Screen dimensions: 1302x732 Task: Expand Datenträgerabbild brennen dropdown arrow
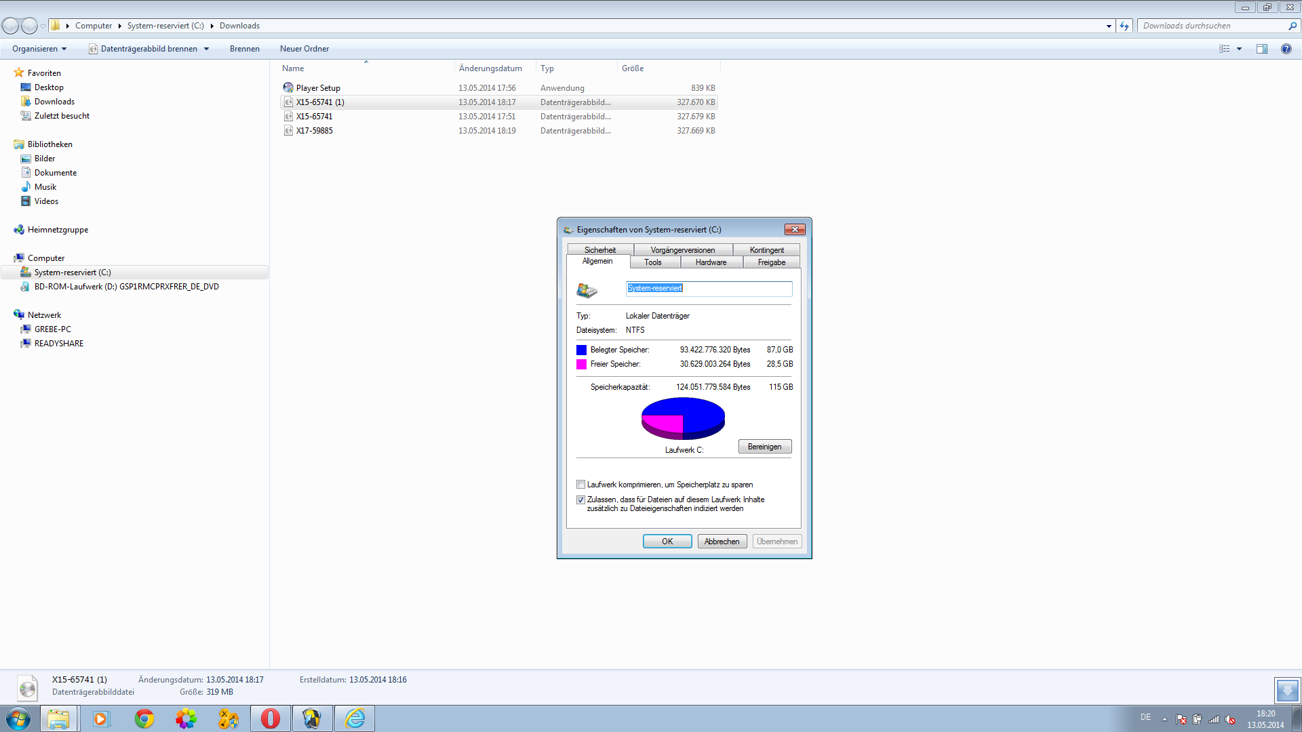pyautogui.click(x=206, y=49)
